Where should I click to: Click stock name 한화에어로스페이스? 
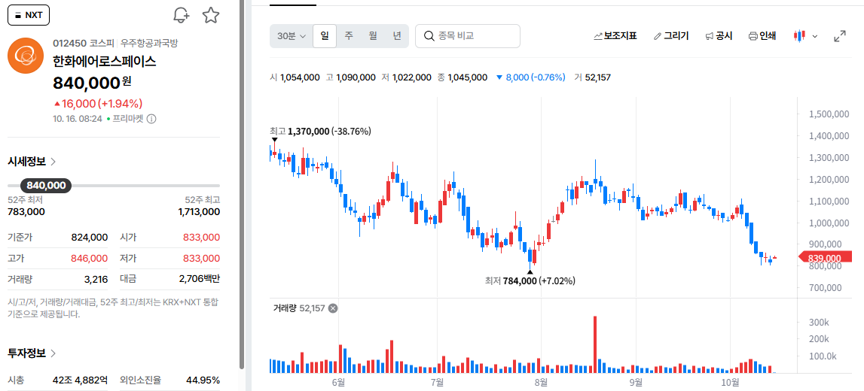[x=105, y=62]
